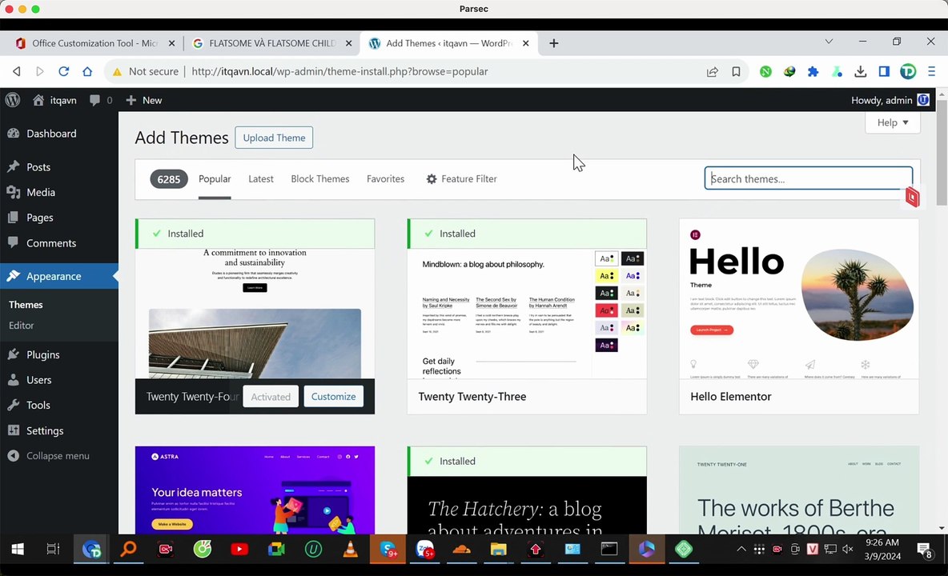Open the browser main menu icon
948x576 pixels.
click(x=932, y=71)
